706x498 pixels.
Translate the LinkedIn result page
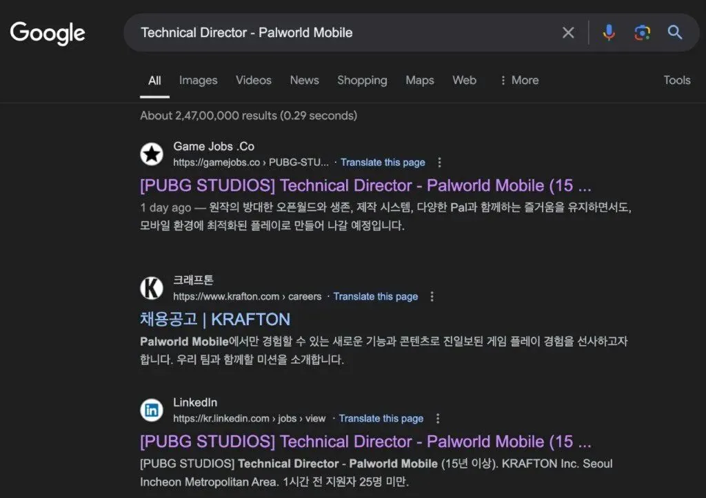click(381, 418)
